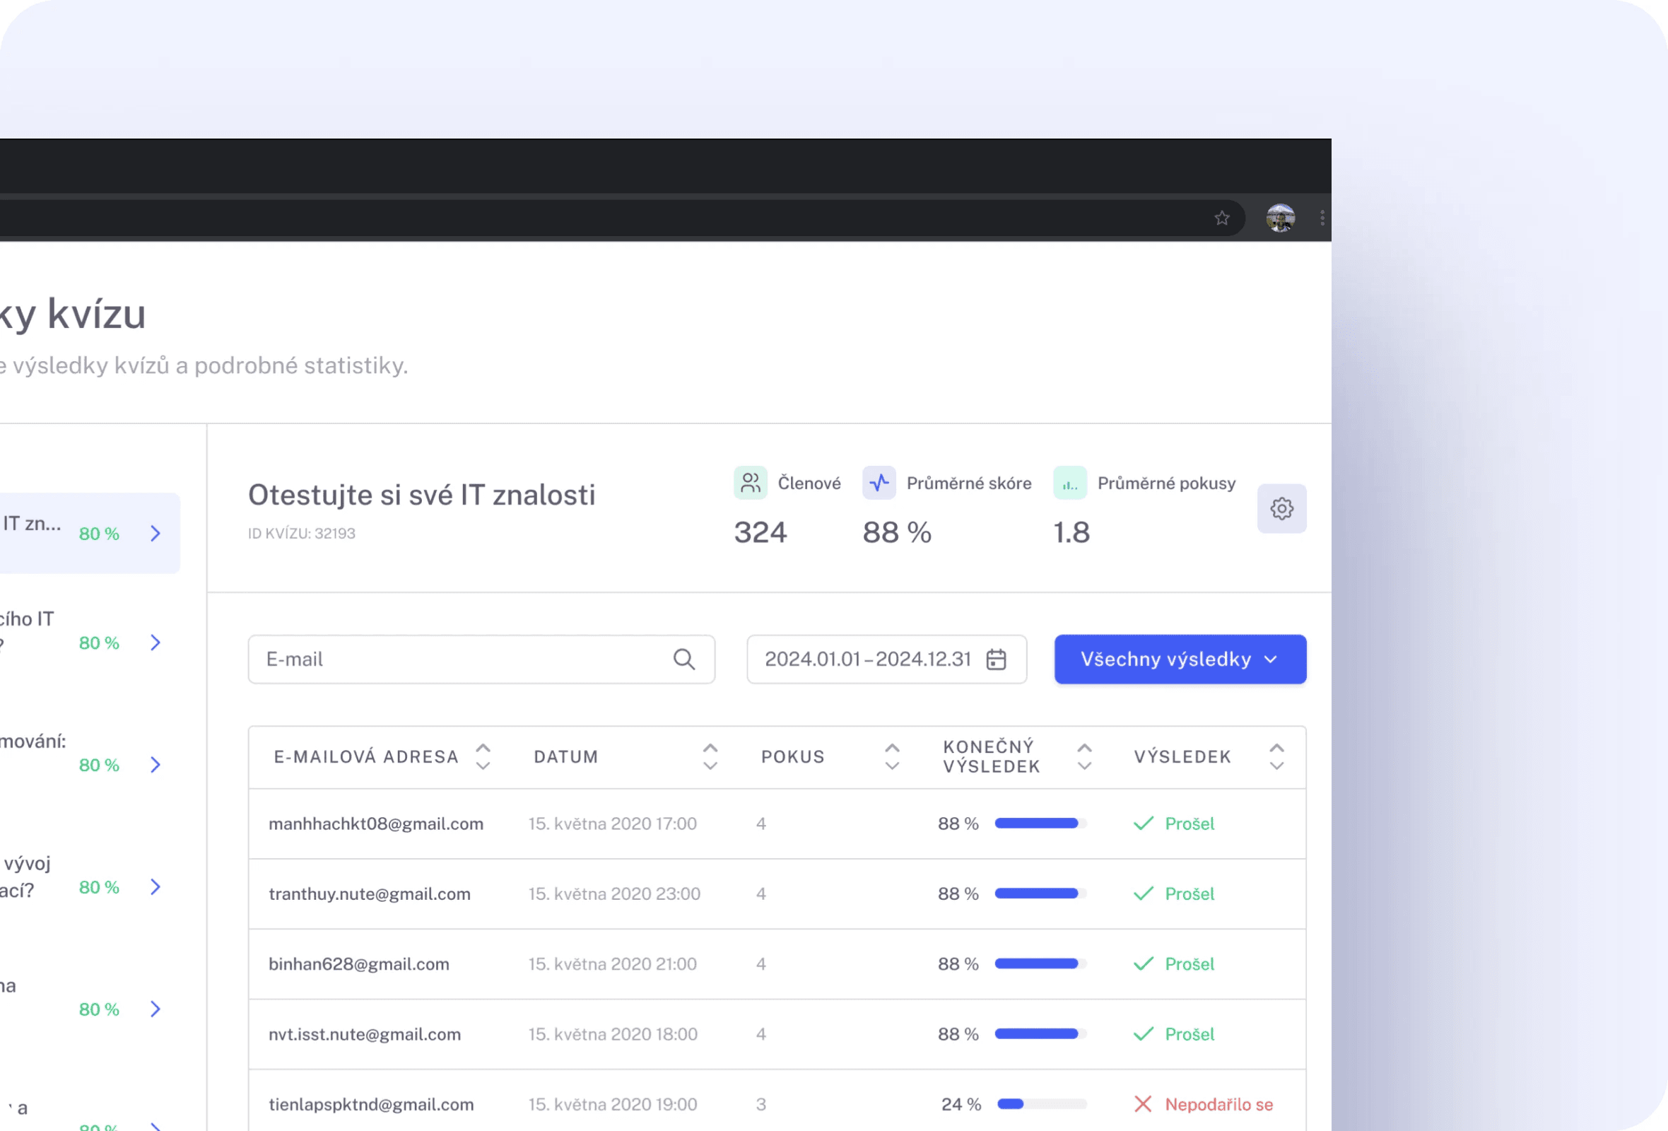
Task: Click the Průměrné pokusy chart icon
Action: pos(1070,483)
